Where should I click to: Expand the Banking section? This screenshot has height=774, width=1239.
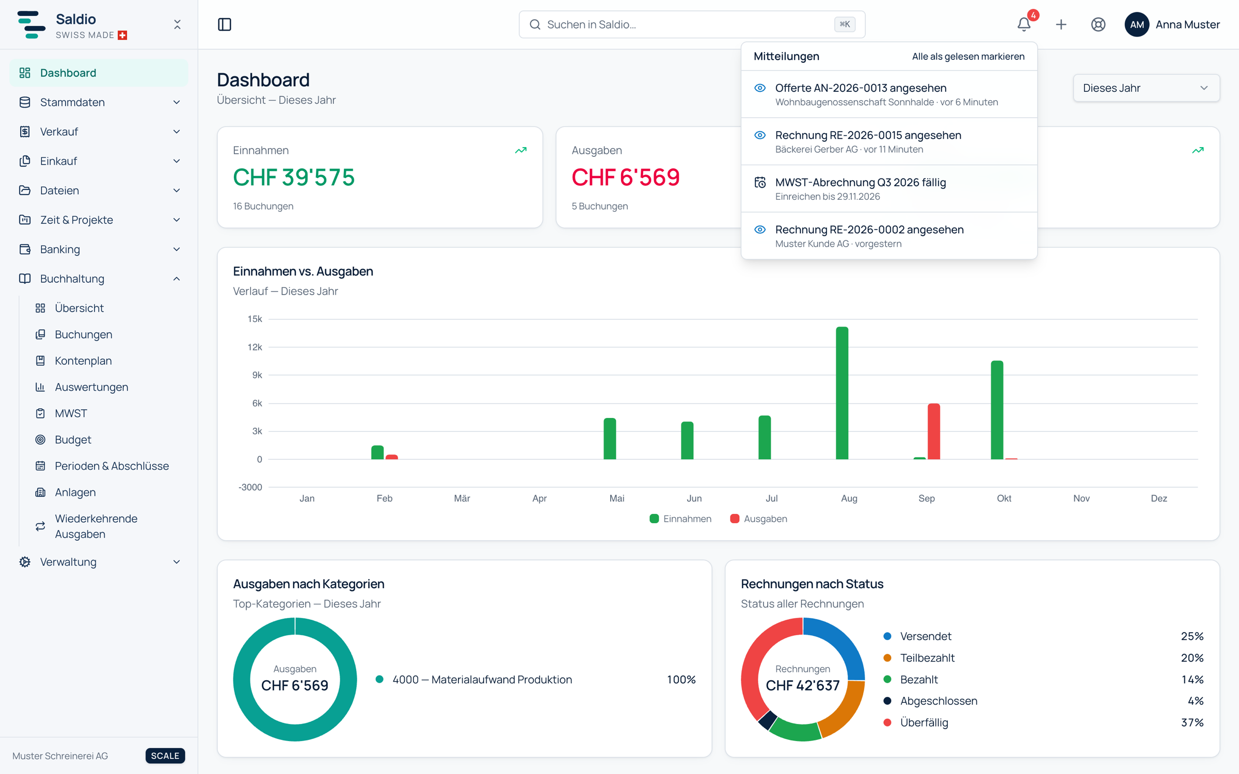point(99,249)
